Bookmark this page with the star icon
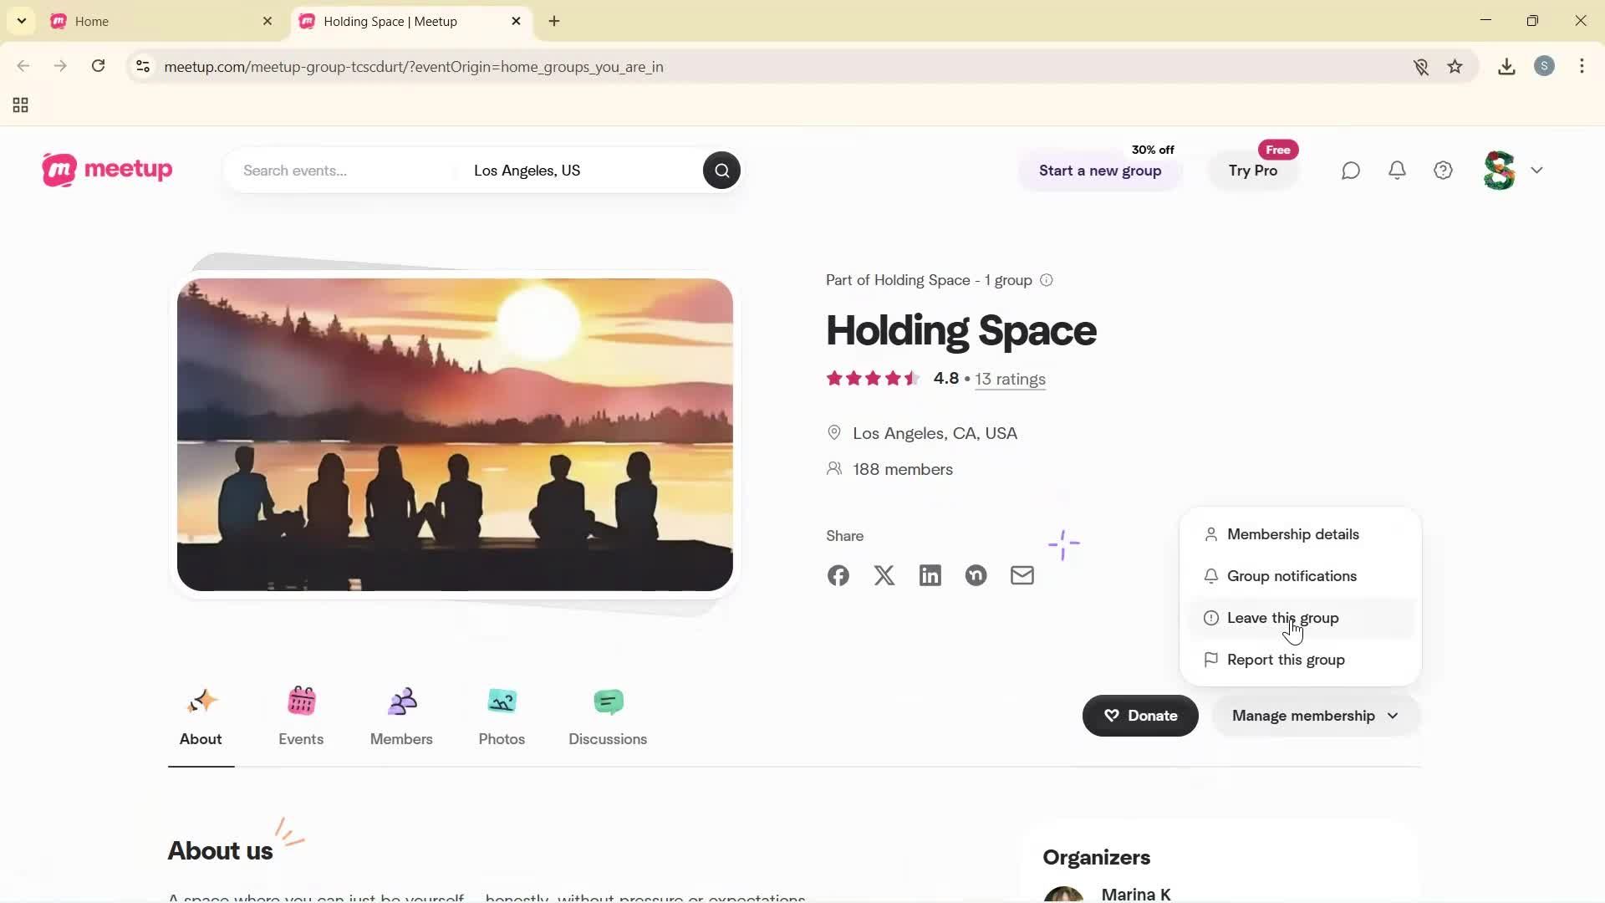Image resolution: width=1605 pixels, height=903 pixels. (x=1455, y=66)
